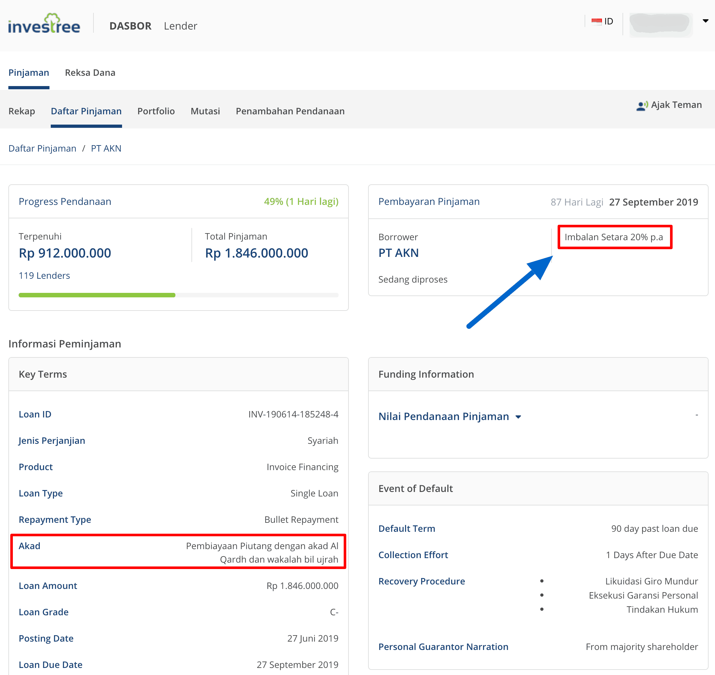Open the 119 Lenders link
Image resolution: width=715 pixels, height=675 pixels.
(x=44, y=275)
